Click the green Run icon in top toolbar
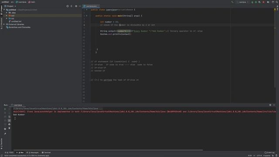 252,2
